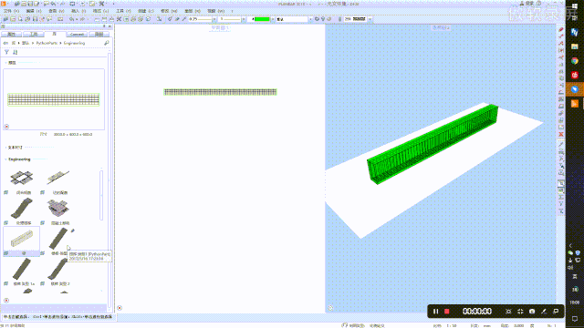The width and height of the screenshot is (584, 328).
Task: Open the color dropdown arrow next to the green swatch
Action: click(272, 19)
